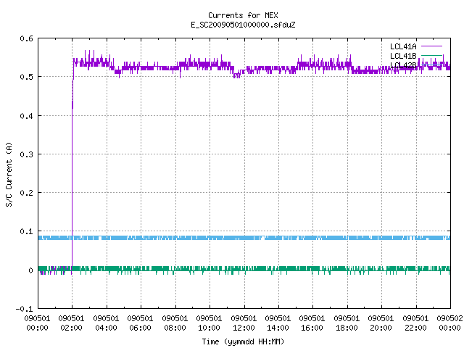464x348 pixels.
Task: Click the '02:00' x-axis tick label
Action: 71,328
